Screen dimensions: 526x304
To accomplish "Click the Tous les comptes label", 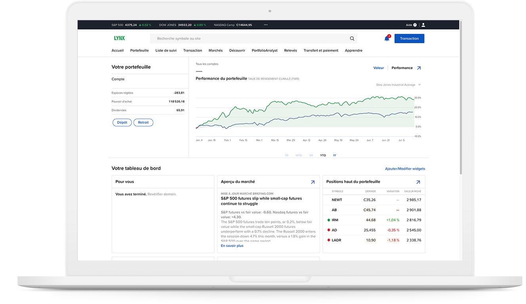I will coord(207,64).
